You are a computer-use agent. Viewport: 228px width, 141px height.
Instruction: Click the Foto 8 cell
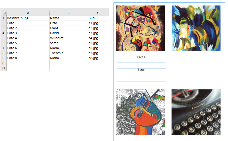click(x=28, y=58)
